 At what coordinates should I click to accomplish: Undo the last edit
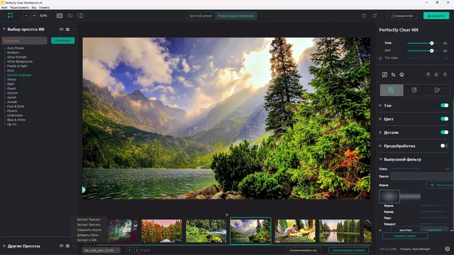[x=364, y=16]
